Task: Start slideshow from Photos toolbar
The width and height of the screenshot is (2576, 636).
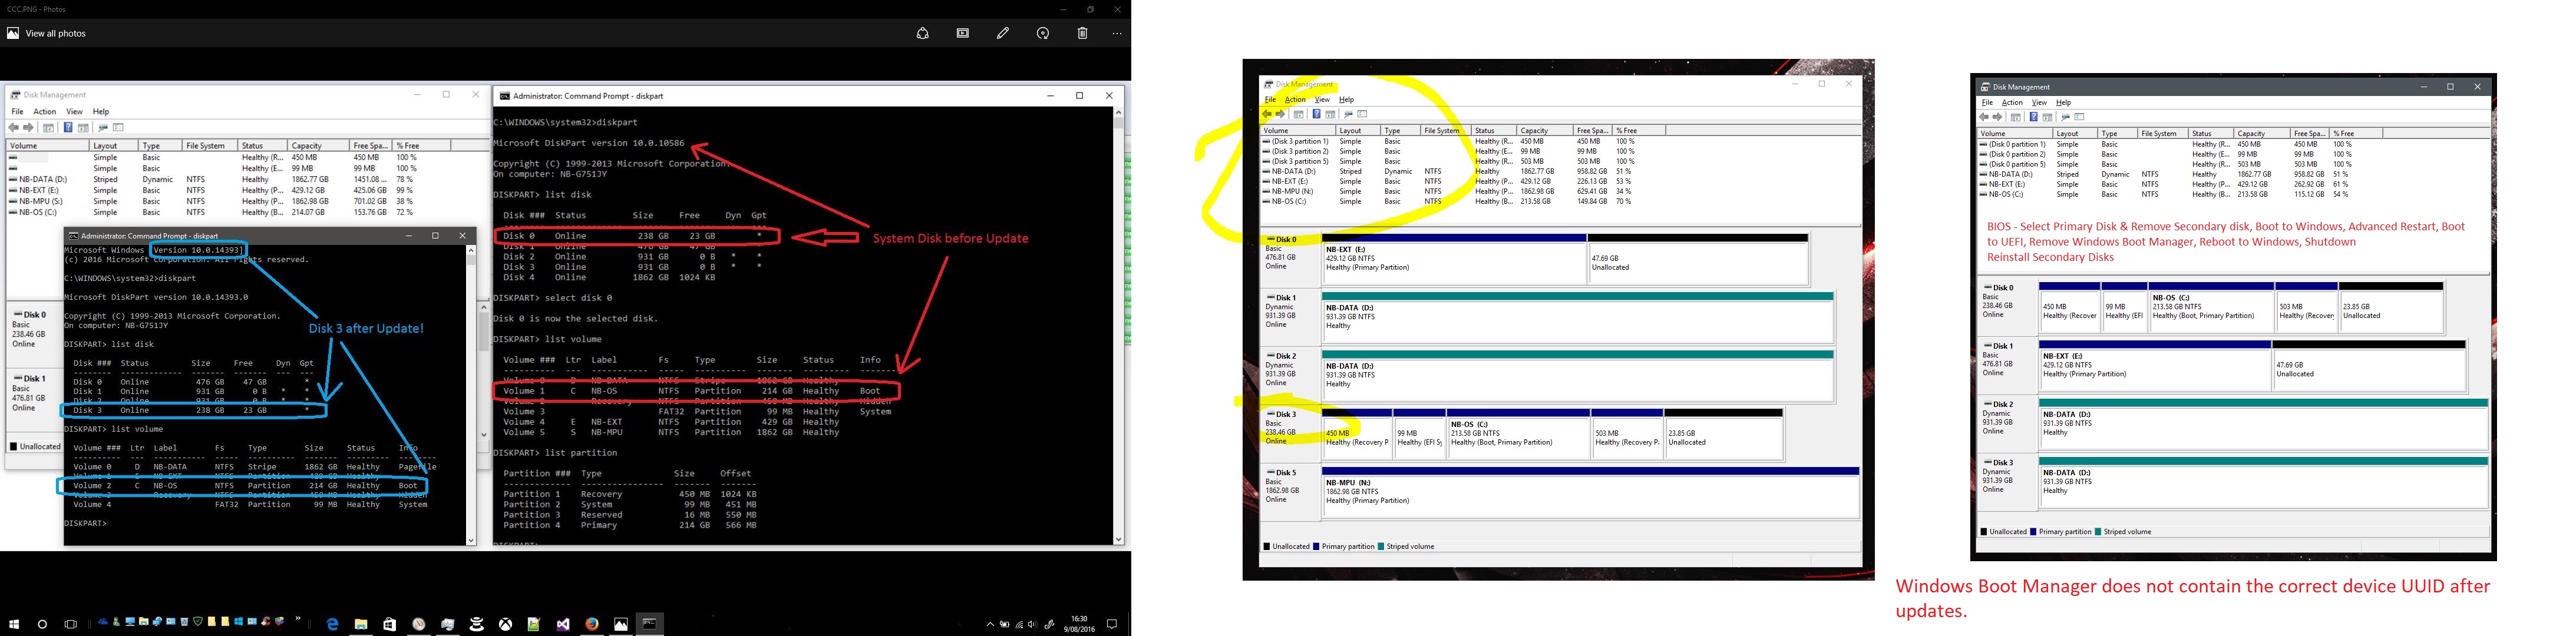Action: tap(962, 33)
